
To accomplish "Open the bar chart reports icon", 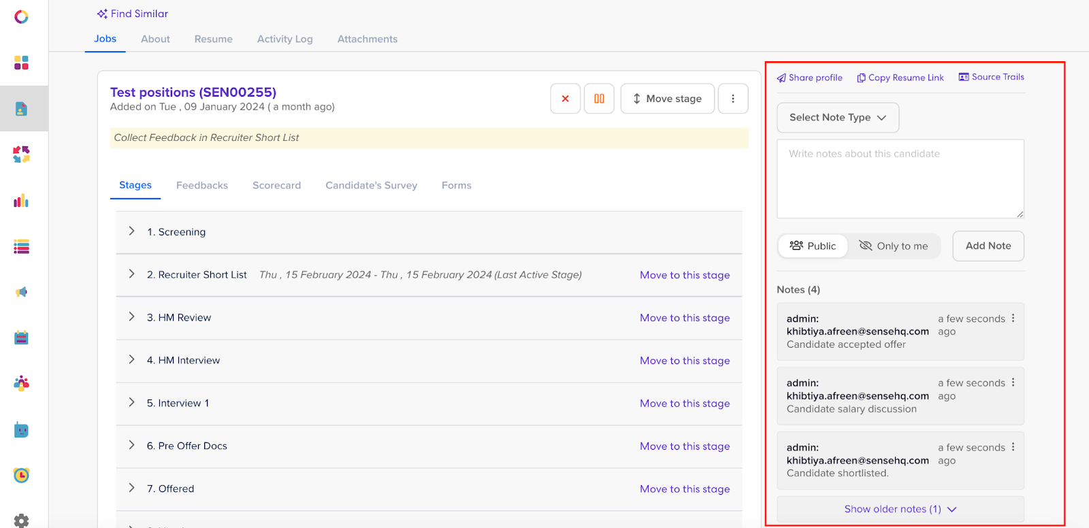I will point(21,200).
